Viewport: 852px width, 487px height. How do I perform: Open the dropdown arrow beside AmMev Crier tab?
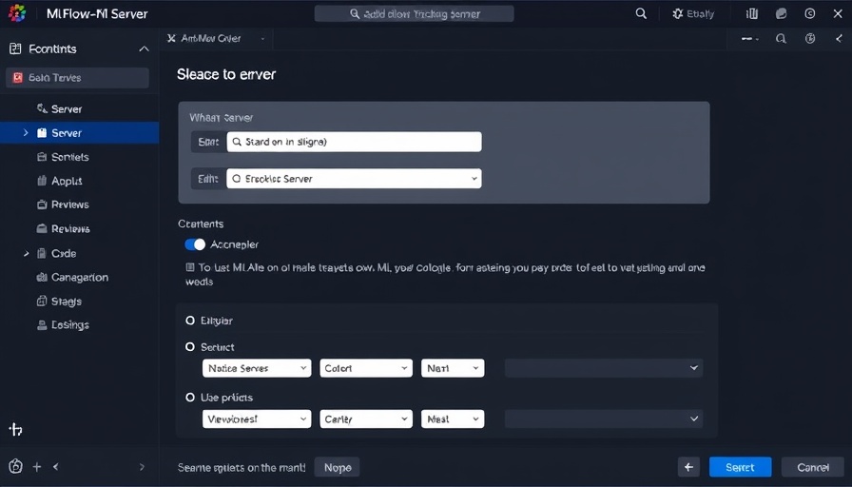pyautogui.click(x=263, y=39)
